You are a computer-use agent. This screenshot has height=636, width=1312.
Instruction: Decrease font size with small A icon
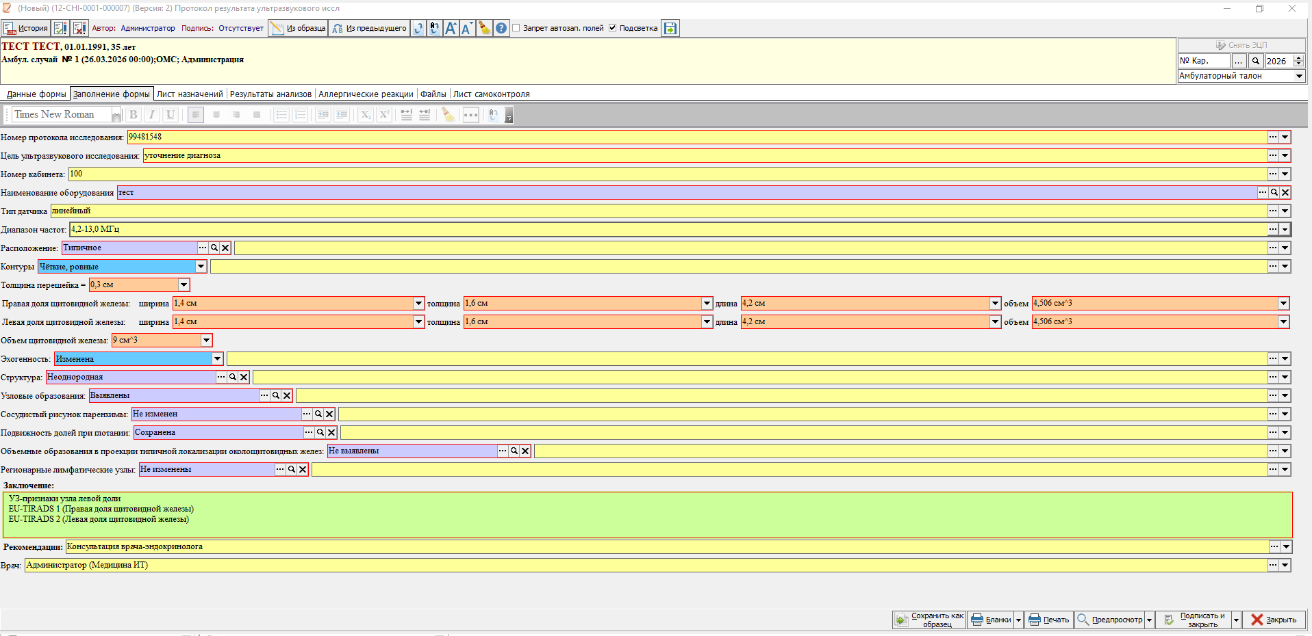(x=468, y=28)
